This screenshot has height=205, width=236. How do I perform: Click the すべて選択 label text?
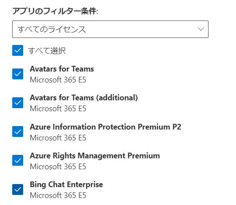47,51
